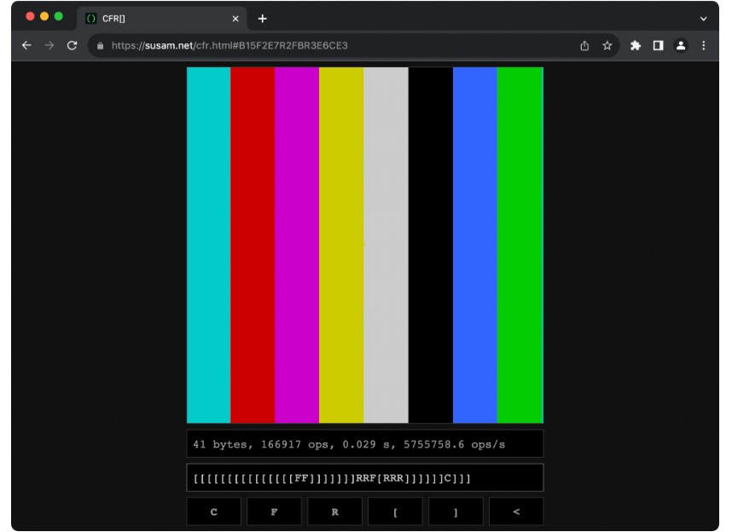Open the user profile icon
This screenshot has height=532, width=732.
(681, 46)
